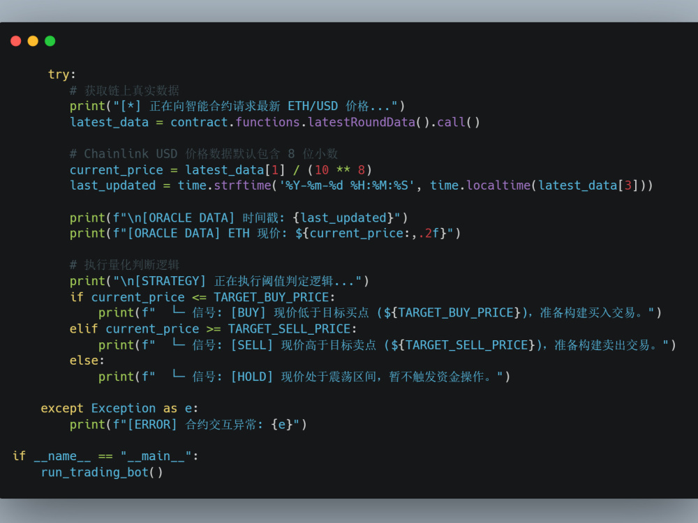This screenshot has width=698, height=523.
Task: Click 'if __name__ == "__main__":' line
Action: point(105,456)
